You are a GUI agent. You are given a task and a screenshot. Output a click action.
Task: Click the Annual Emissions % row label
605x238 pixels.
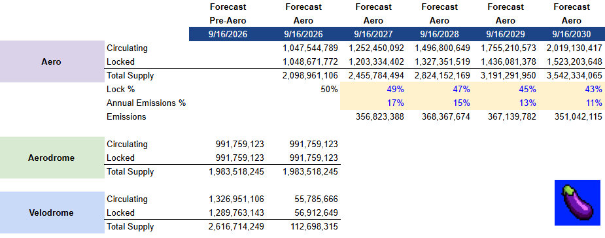coord(147,103)
